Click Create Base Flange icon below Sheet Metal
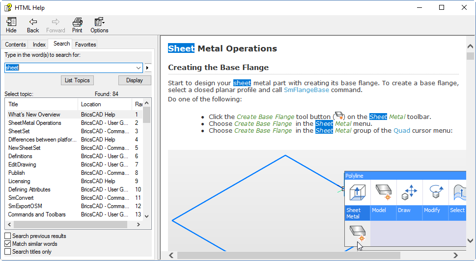The height and width of the screenshot is (261, 476). pyautogui.click(x=357, y=233)
